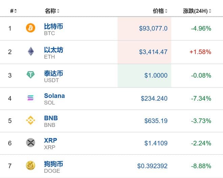Open the 狗狗币 coin link
The height and width of the screenshot is (178, 223).
click(53, 164)
